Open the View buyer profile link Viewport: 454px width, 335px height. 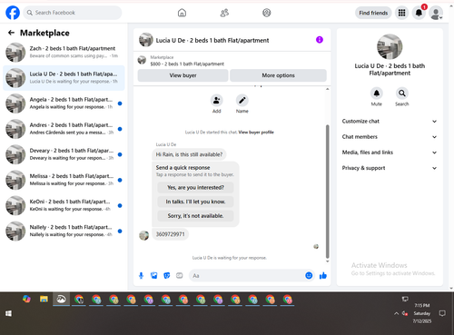256,133
